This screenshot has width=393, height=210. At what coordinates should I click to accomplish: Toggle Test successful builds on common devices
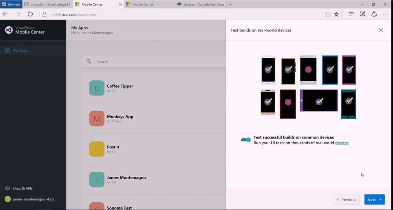[246, 140]
